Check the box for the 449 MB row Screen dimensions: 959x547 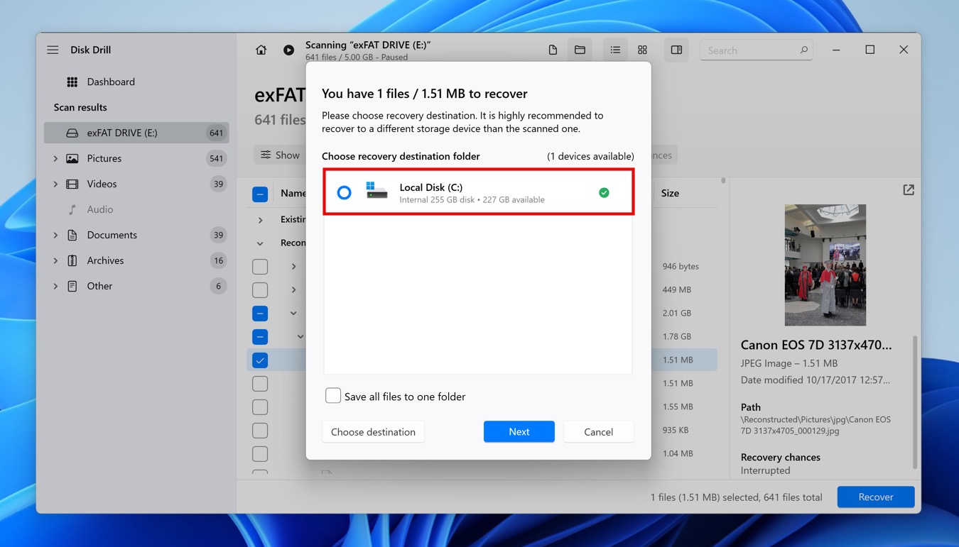coord(260,290)
